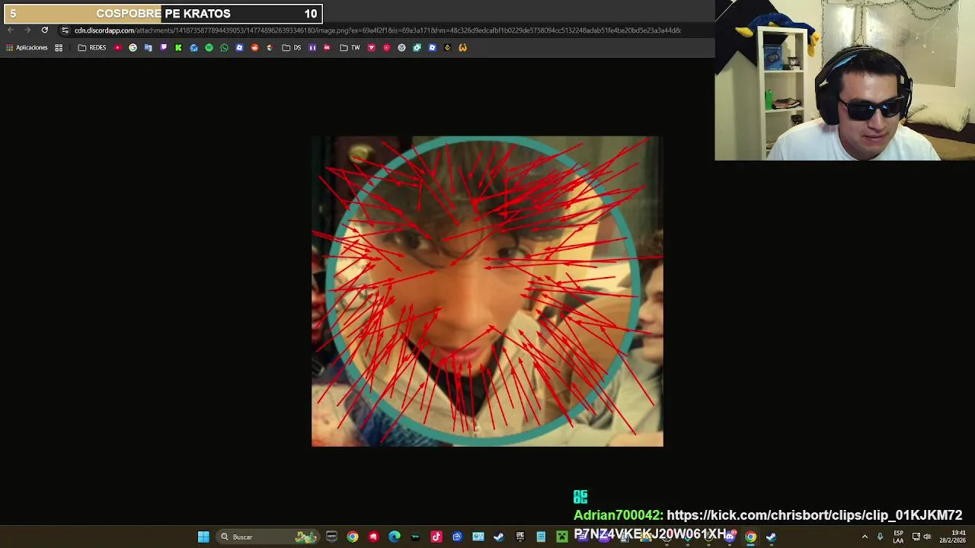975x548 pixels.
Task: Open the green Kick bookmark
Action: (x=178, y=47)
